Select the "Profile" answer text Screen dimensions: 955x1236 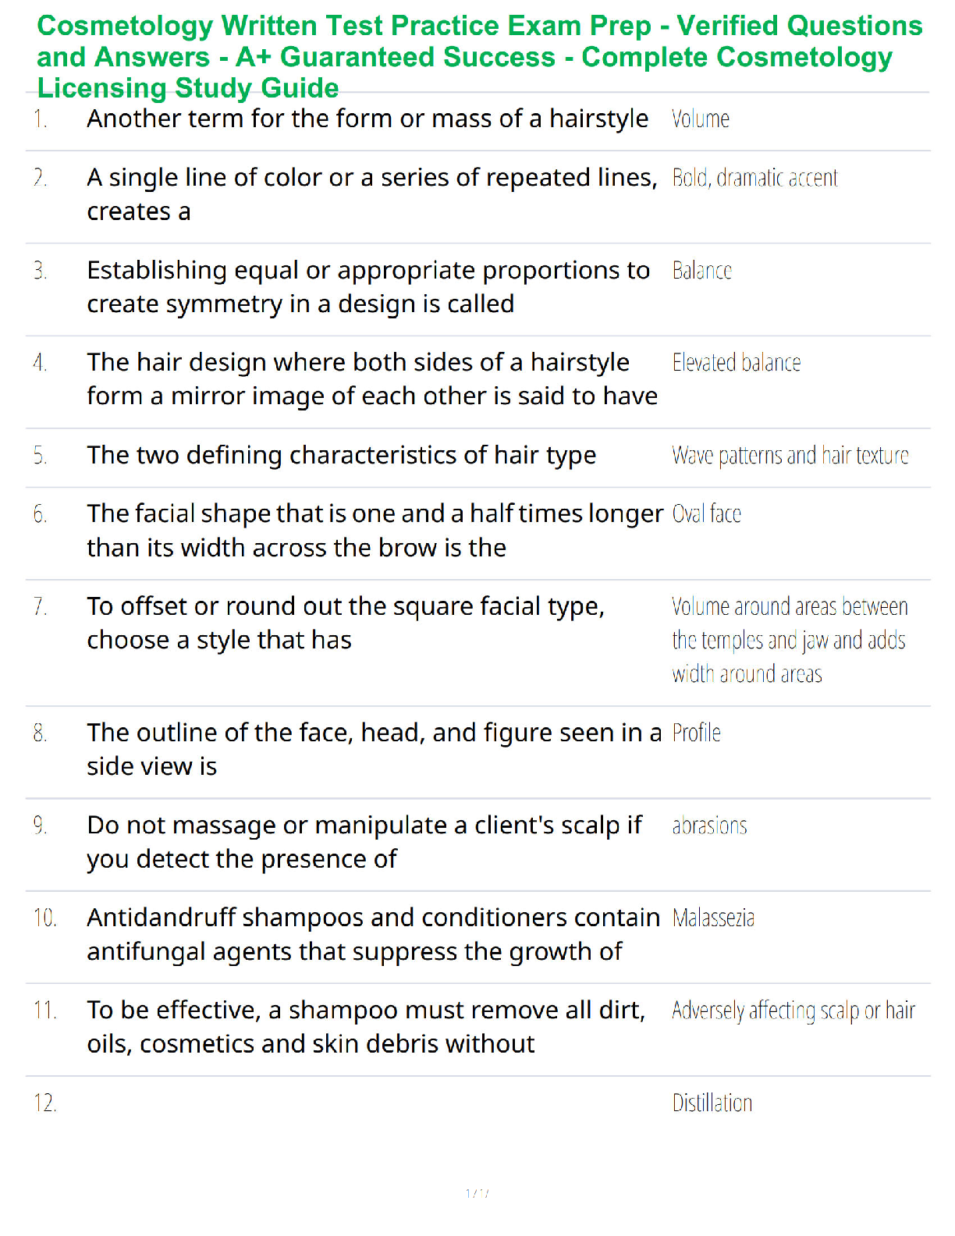pos(696,733)
